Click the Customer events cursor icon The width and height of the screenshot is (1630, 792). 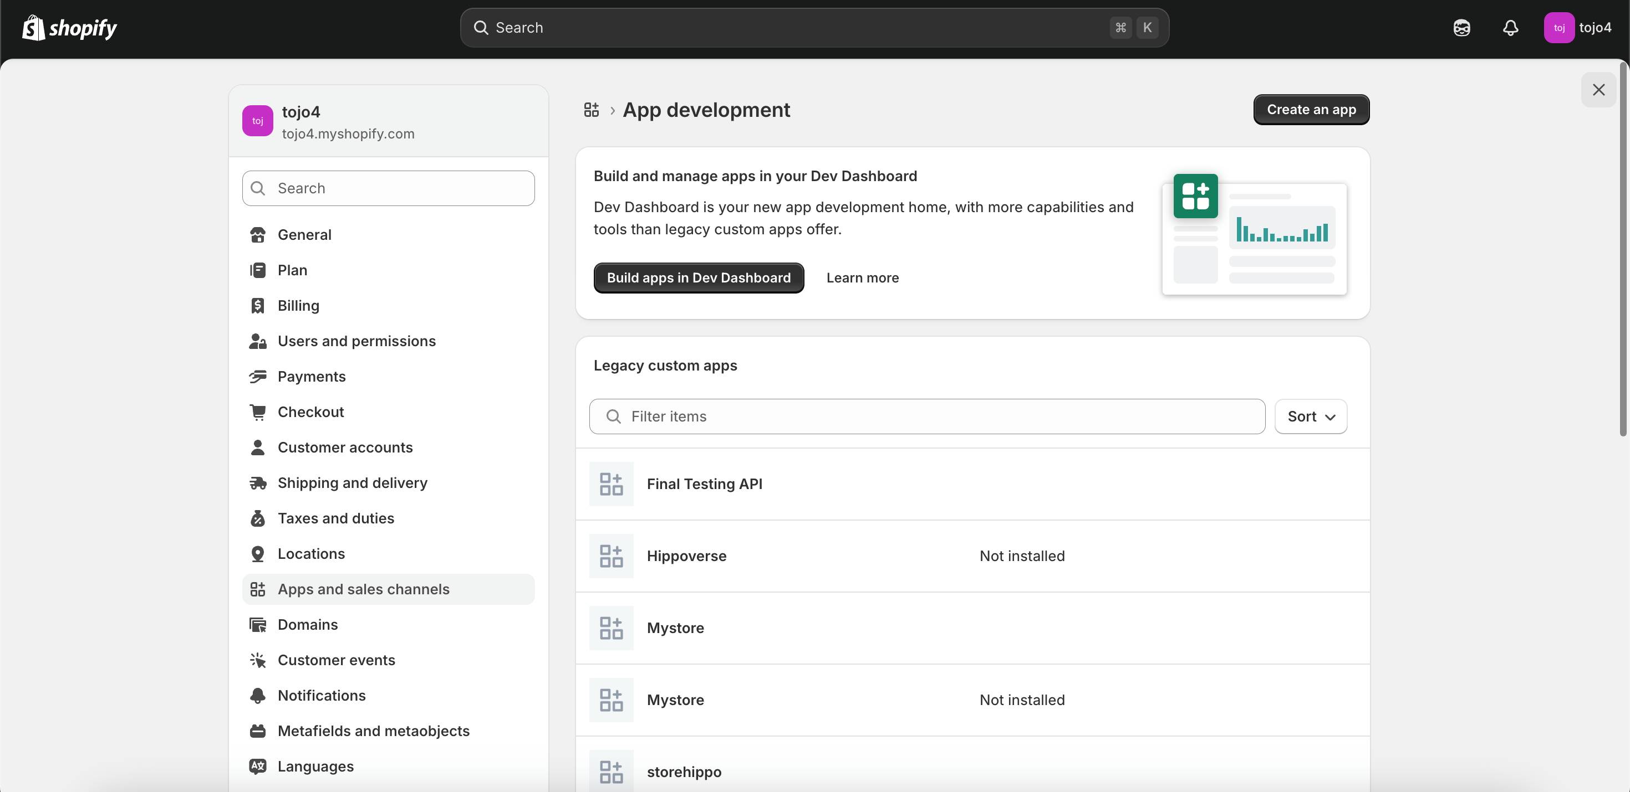click(258, 660)
